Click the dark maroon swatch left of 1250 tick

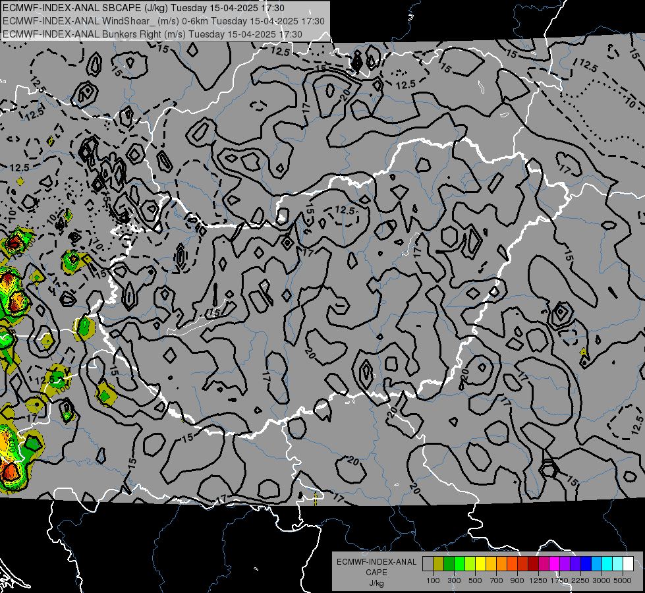click(533, 563)
